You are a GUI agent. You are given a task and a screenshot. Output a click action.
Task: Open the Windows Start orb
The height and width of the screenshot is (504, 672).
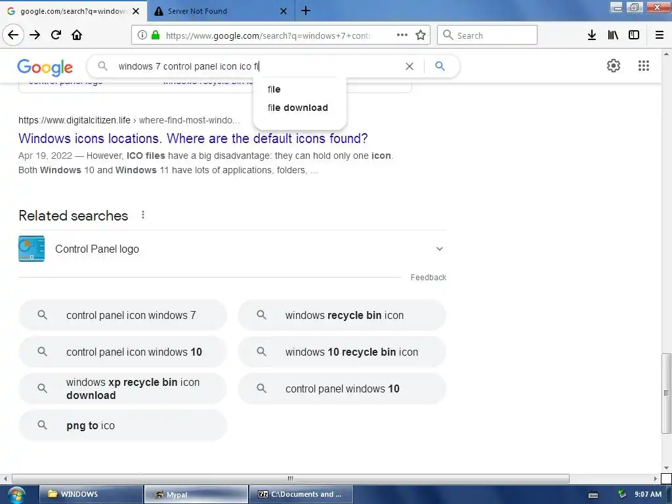pyautogui.click(x=16, y=495)
